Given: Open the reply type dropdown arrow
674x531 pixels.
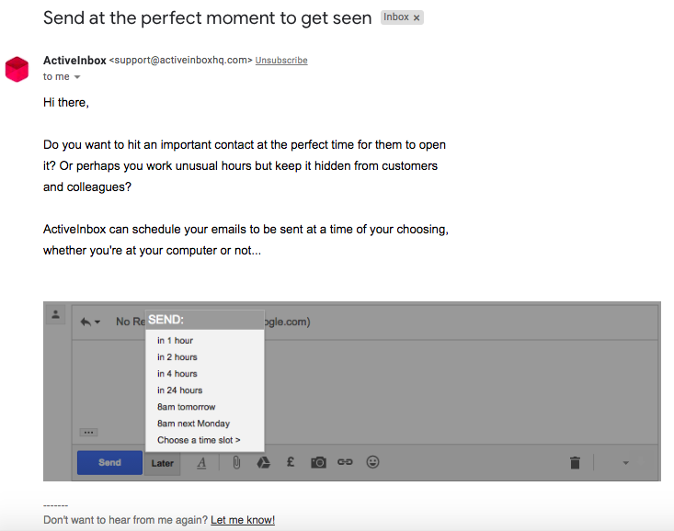Looking at the screenshot, I should pos(97,322).
